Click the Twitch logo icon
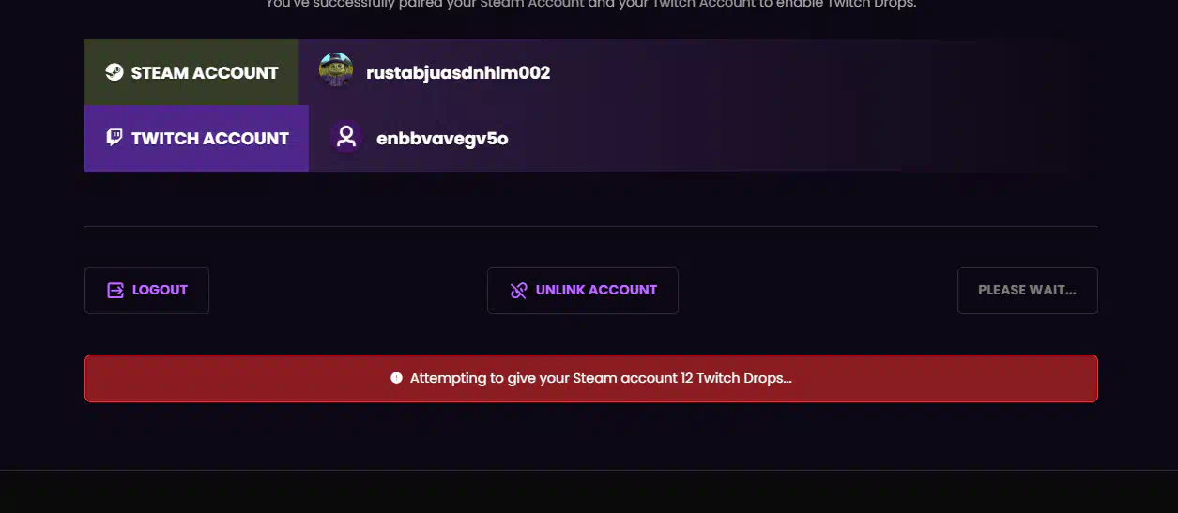 point(115,138)
